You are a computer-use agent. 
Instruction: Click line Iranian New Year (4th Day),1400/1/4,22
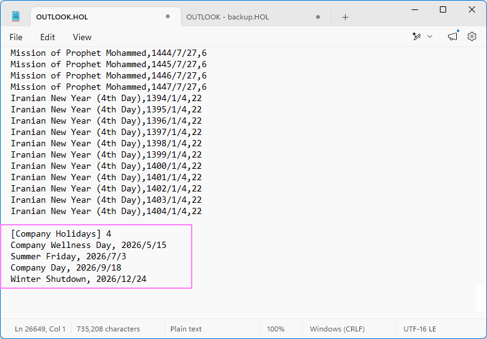[x=106, y=166]
